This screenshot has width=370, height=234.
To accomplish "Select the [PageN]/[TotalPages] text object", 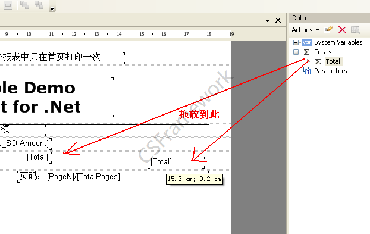I will click(83, 177).
